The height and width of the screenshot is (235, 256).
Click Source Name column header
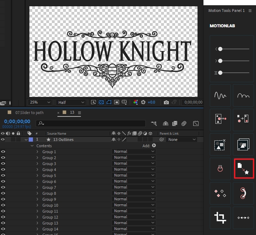point(57,133)
